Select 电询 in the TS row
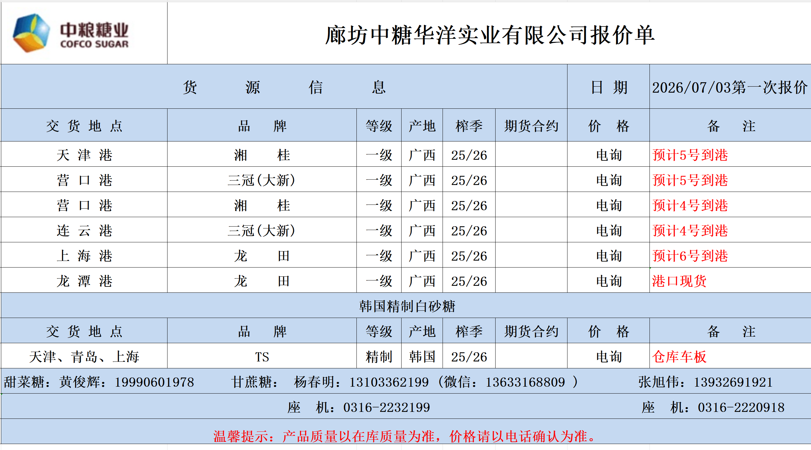 pos(608,356)
